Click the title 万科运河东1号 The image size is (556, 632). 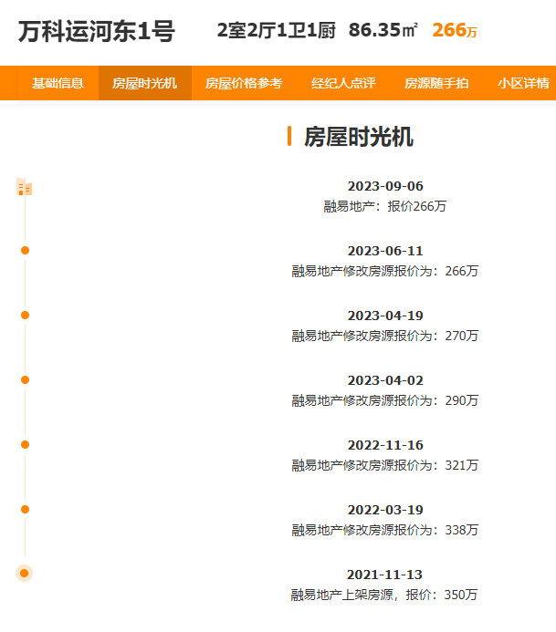(97, 31)
